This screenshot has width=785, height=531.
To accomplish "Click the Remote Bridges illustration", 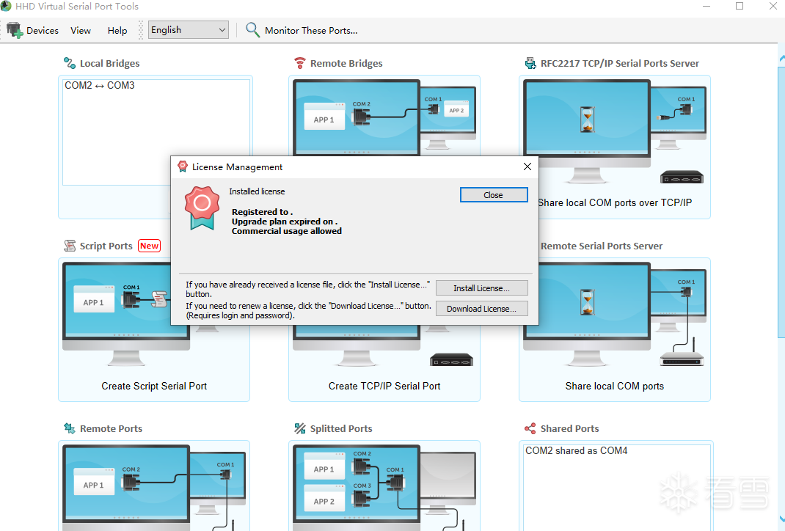I will point(384,117).
